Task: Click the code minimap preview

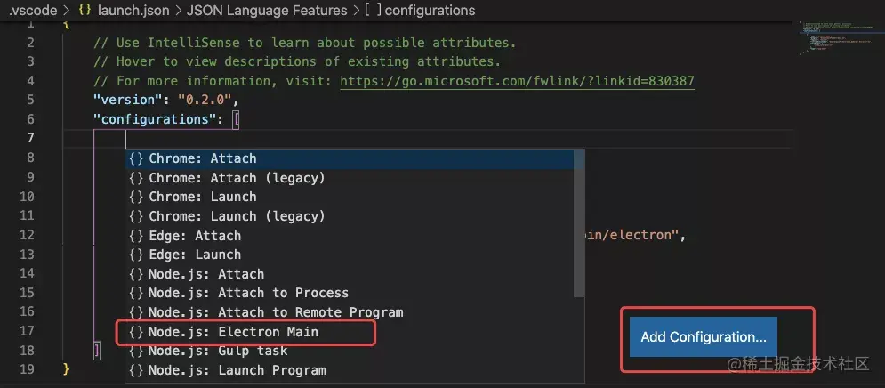Action: pyautogui.click(x=833, y=36)
